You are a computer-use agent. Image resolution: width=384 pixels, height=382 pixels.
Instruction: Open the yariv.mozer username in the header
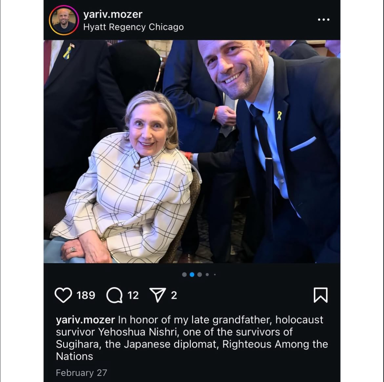pos(113,14)
